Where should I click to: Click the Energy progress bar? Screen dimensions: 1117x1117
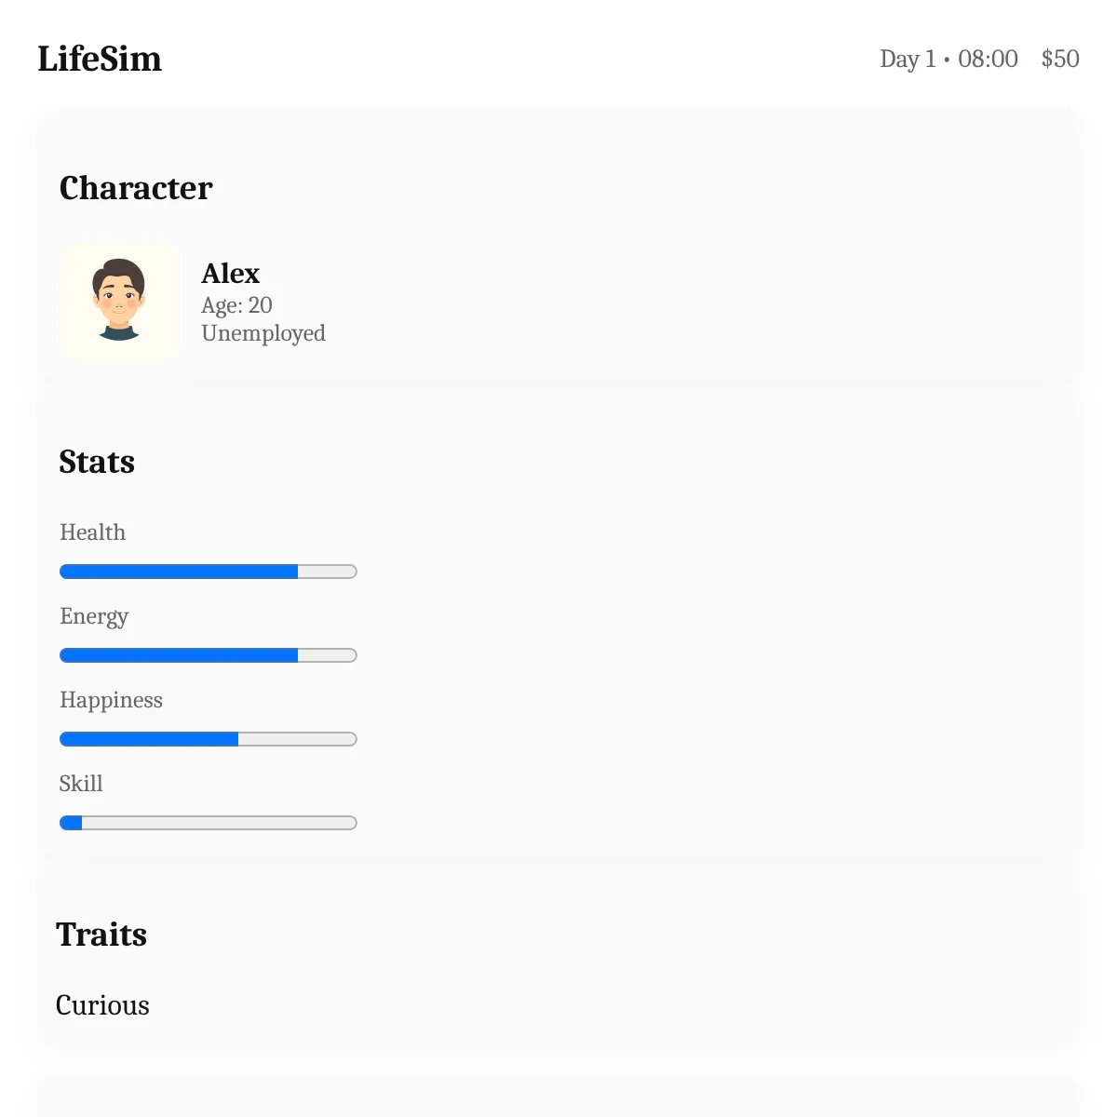[x=209, y=655]
